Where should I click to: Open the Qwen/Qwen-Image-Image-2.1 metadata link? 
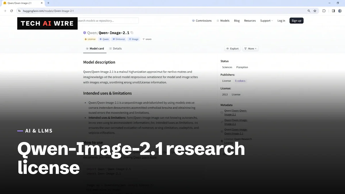[236, 122]
